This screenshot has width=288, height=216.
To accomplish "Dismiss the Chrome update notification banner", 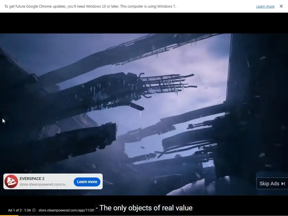I will pos(281,6).
